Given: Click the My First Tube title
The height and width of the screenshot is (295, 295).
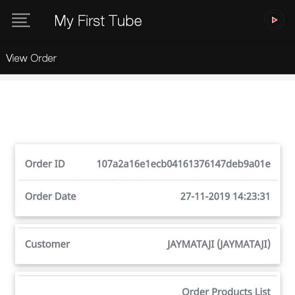Looking at the screenshot, I should click(x=98, y=21).
